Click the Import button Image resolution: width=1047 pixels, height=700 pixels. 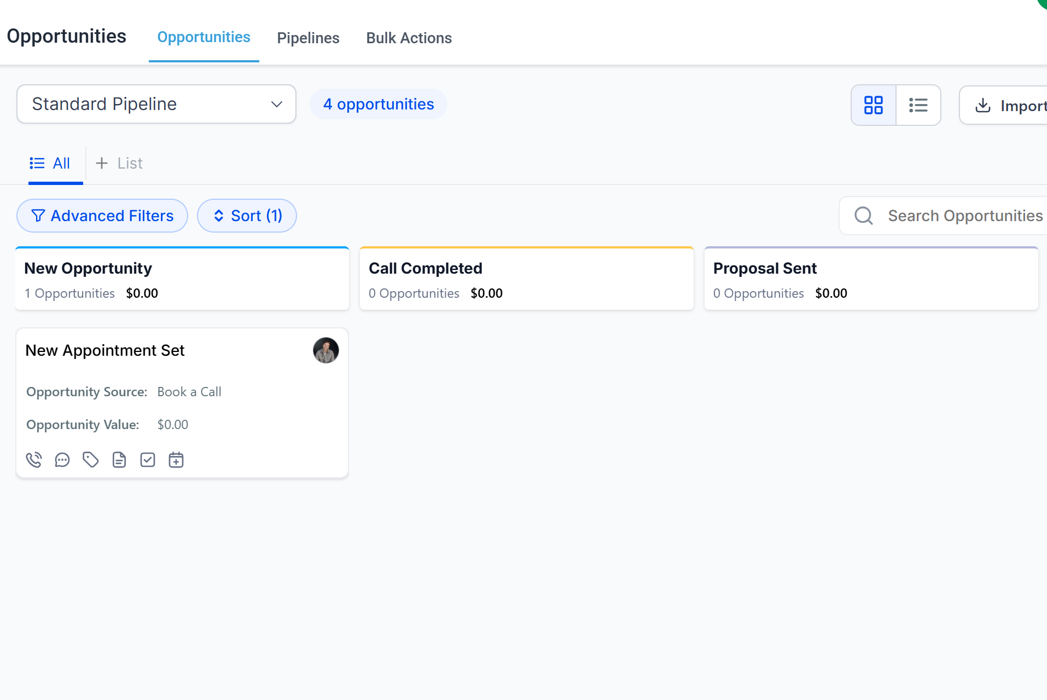(x=1010, y=105)
